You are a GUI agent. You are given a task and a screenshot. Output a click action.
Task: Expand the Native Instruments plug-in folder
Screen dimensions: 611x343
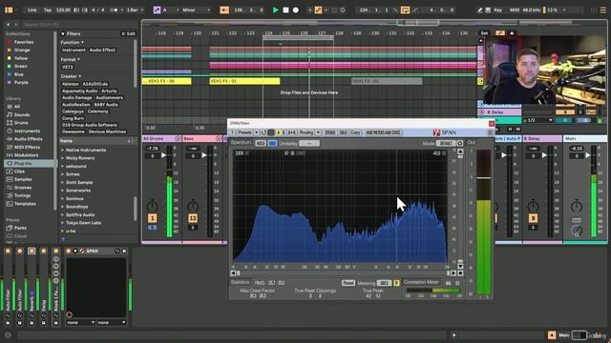pos(63,151)
